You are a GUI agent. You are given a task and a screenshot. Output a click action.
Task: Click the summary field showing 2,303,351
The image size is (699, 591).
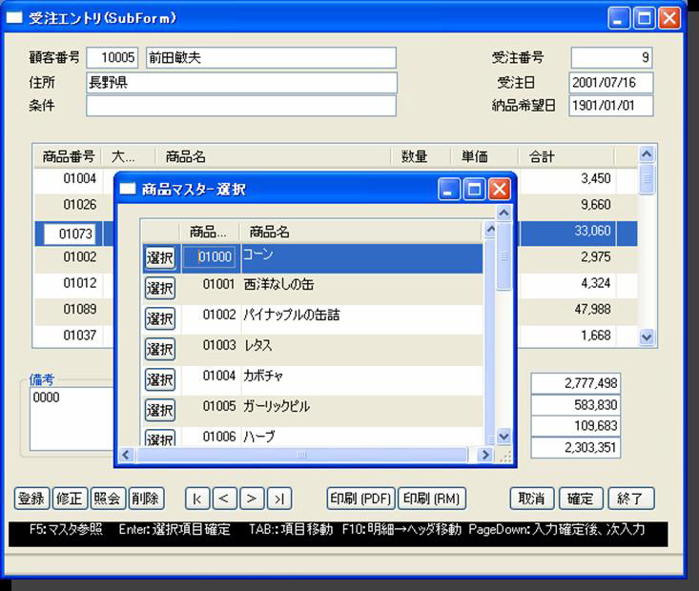point(576,447)
